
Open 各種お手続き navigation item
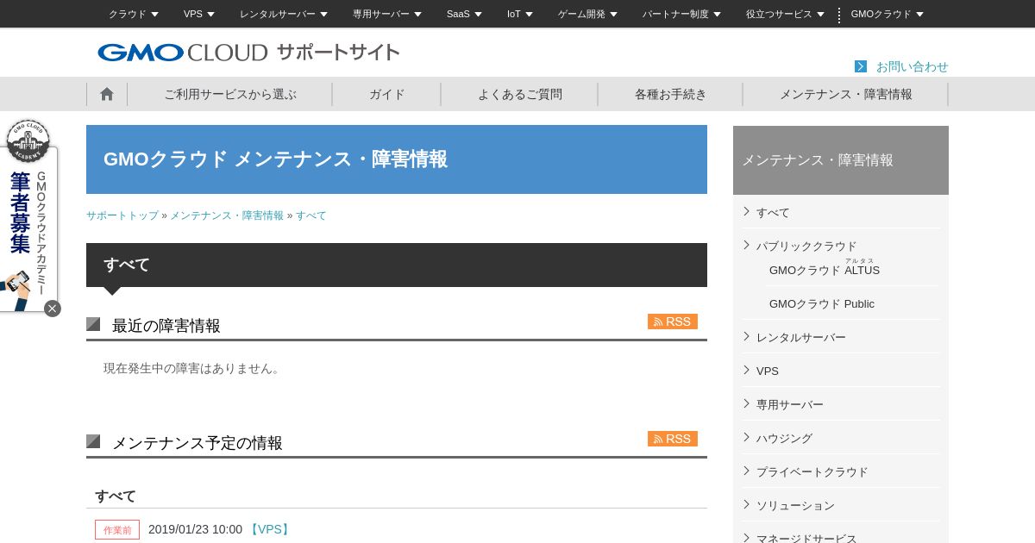671,94
